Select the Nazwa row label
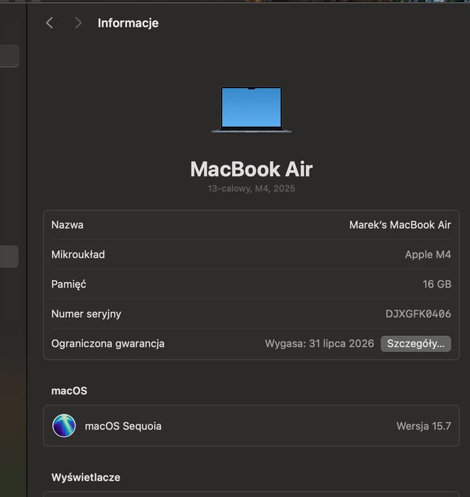470x497 pixels. (67, 225)
